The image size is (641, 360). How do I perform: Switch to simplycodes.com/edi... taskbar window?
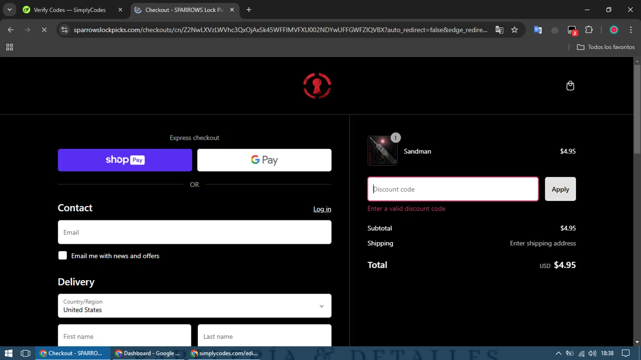pyautogui.click(x=224, y=353)
